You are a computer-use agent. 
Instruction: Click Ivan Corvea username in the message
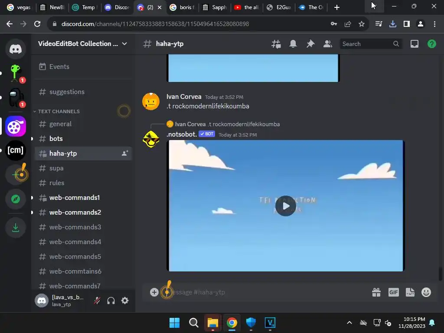[184, 97]
